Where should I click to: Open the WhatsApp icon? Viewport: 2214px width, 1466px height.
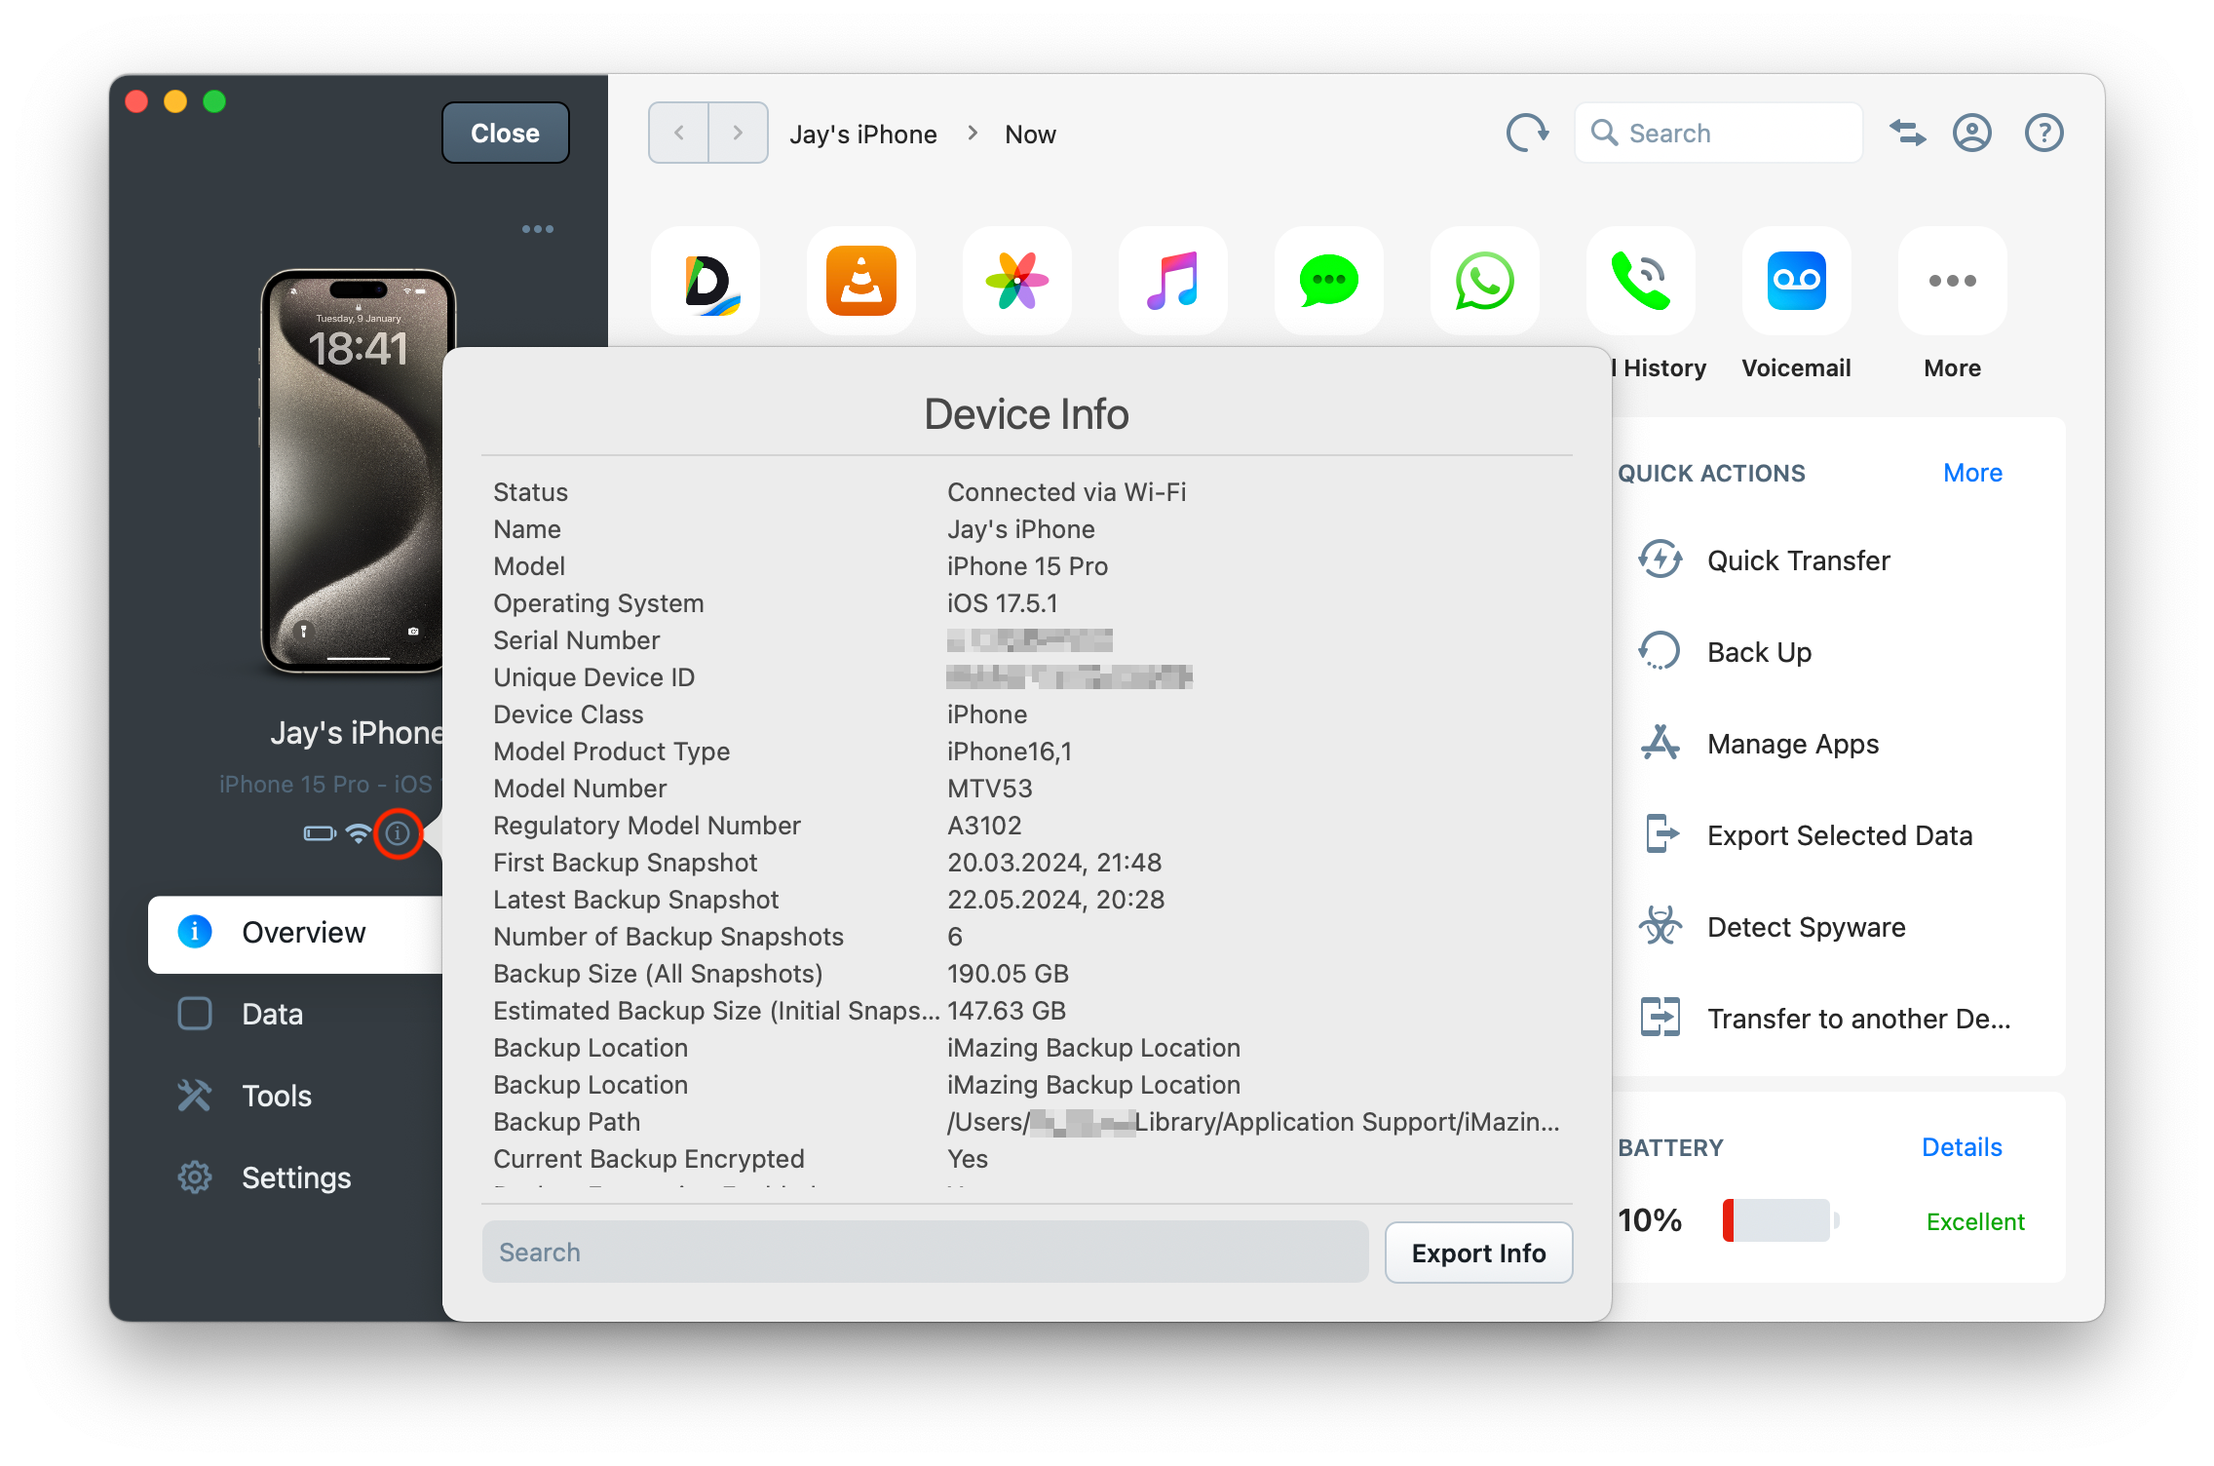(1485, 281)
